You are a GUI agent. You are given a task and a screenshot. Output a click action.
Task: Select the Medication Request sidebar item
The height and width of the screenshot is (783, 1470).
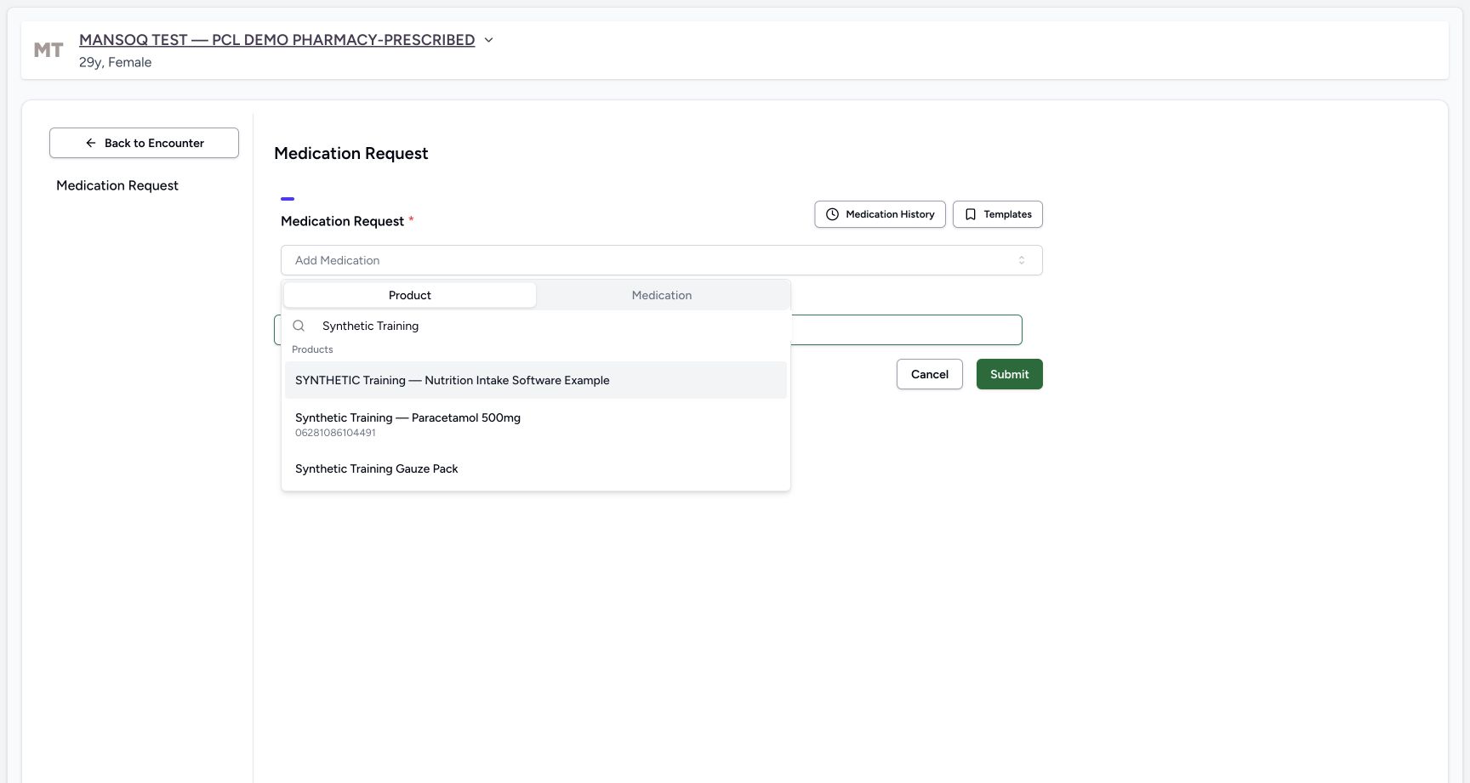point(117,185)
